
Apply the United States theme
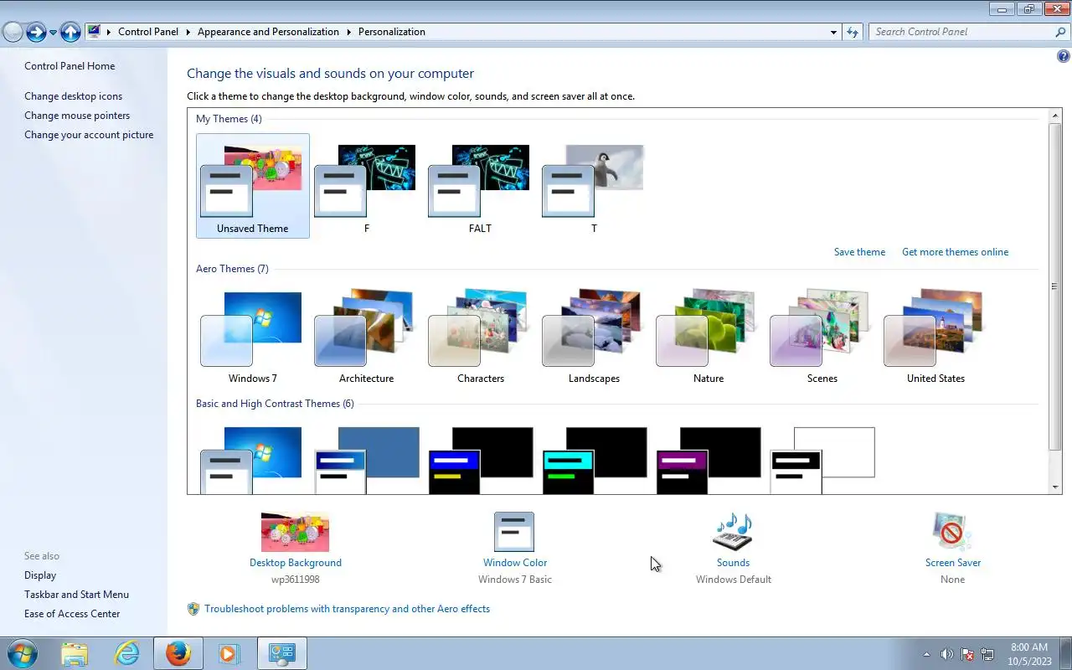click(x=935, y=336)
